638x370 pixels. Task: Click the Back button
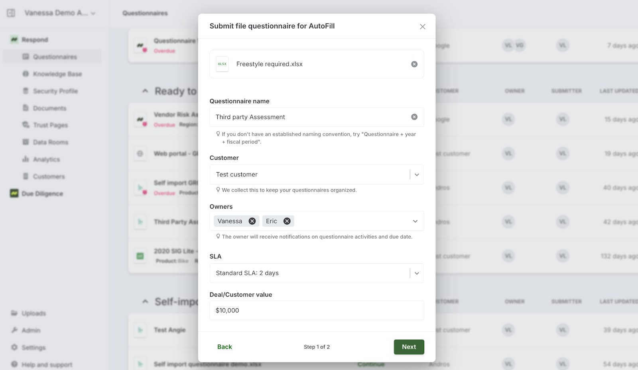224,347
